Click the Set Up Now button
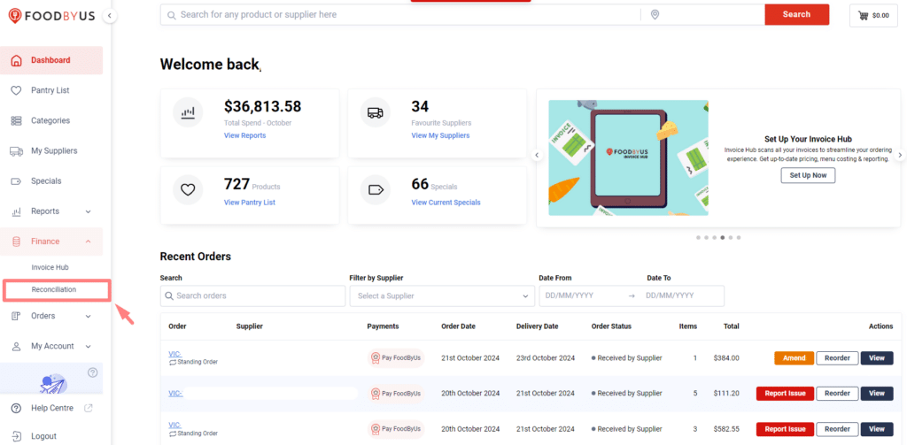 click(x=808, y=175)
